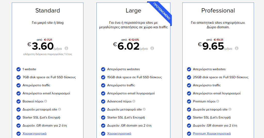Click info icon next to Standard €3.60 price
The image size is (264, 138).
point(67,48)
